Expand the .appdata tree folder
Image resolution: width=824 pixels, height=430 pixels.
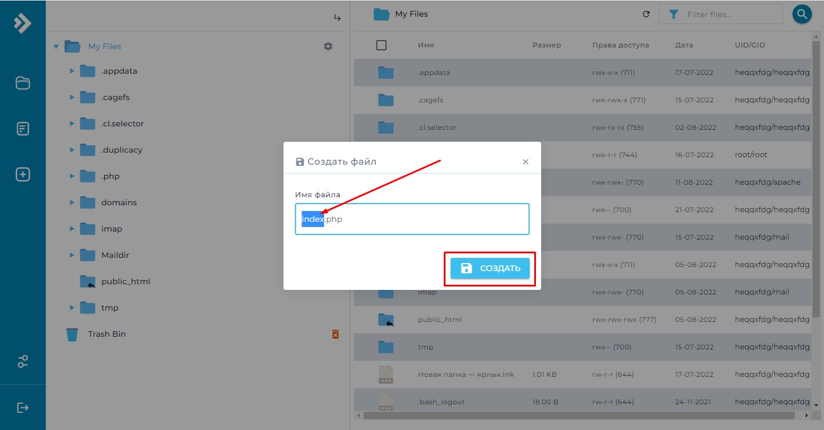tap(72, 71)
